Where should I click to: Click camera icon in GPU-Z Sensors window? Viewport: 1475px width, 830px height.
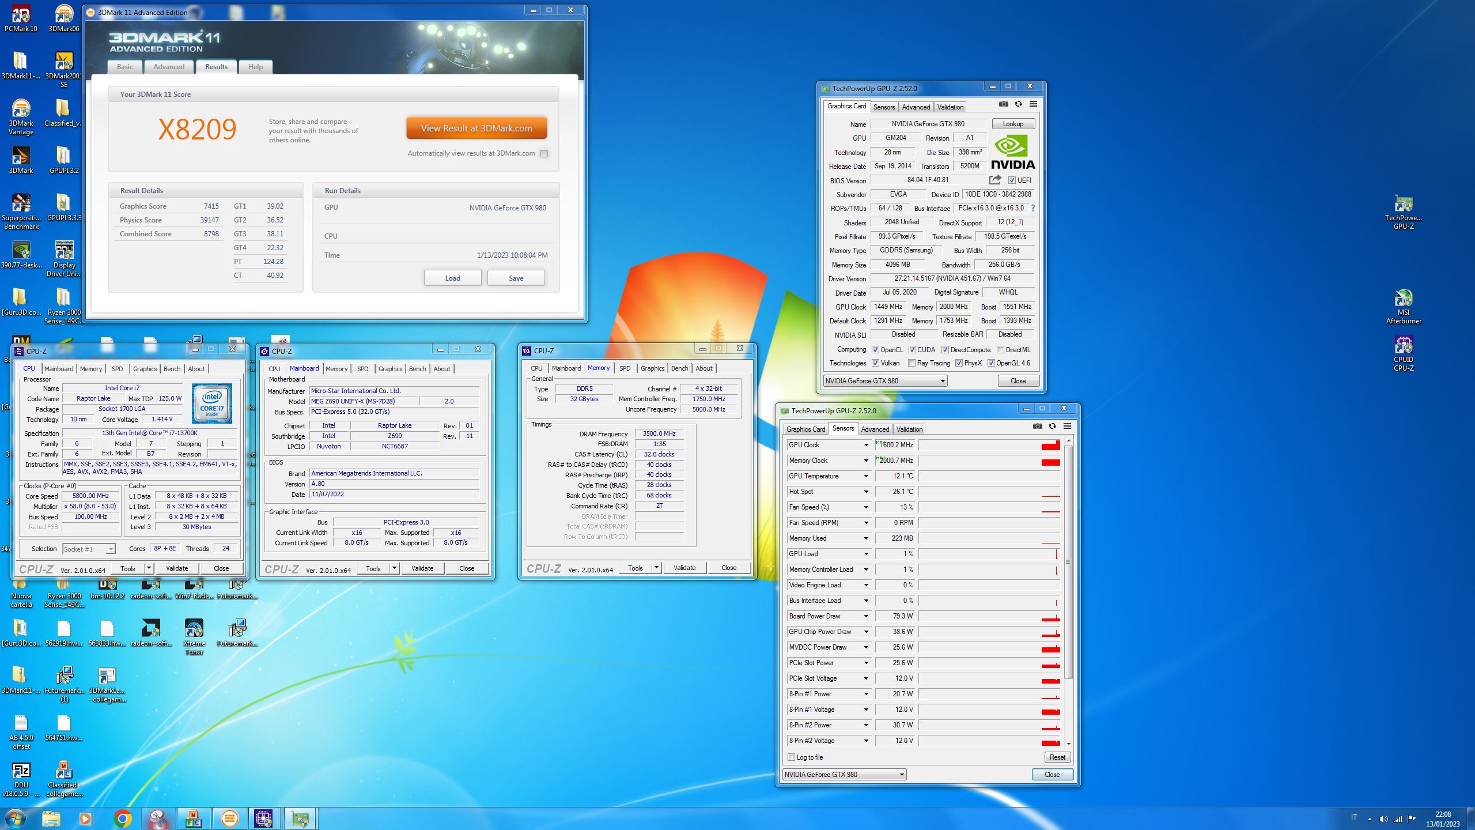tap(1037, 427)
